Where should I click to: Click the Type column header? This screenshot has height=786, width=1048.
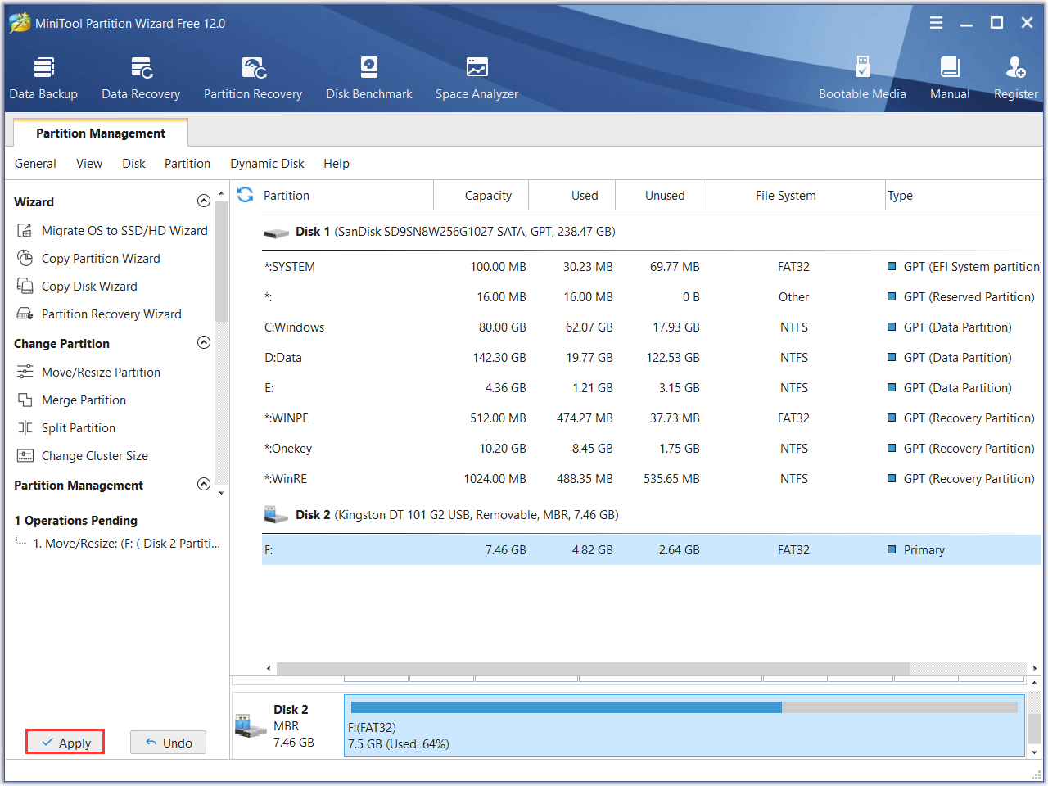[964, 196]
